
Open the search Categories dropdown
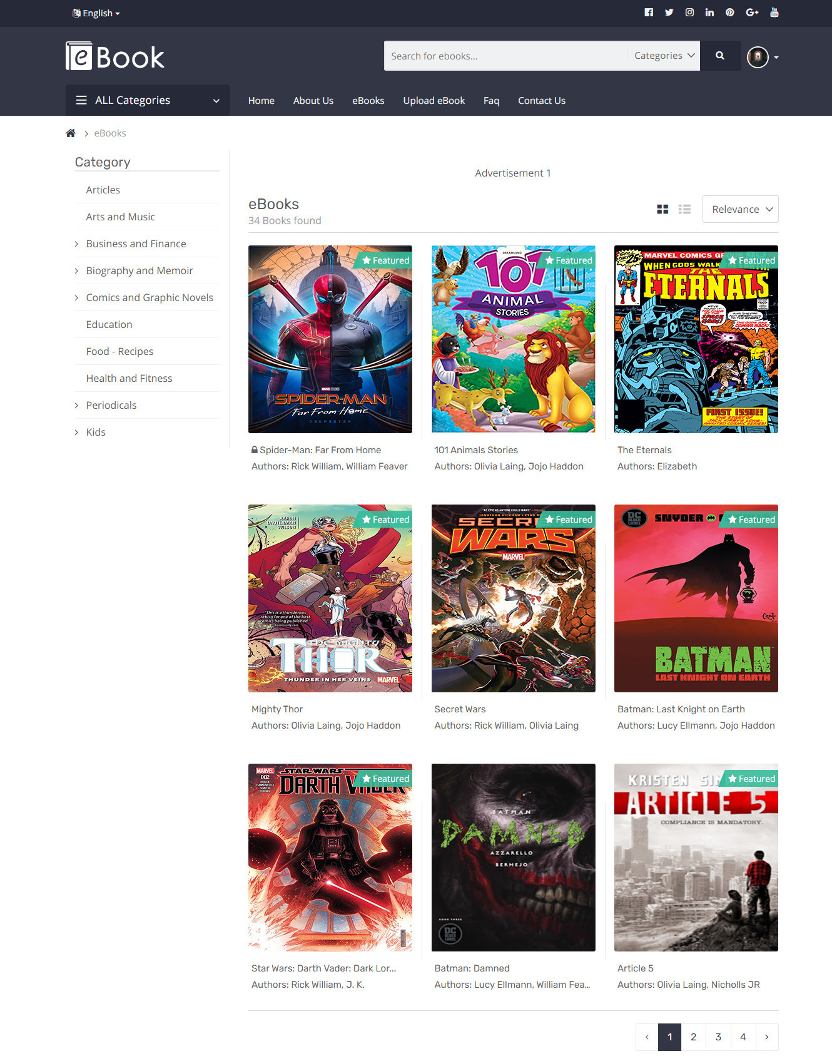click(x=664, y=56)
